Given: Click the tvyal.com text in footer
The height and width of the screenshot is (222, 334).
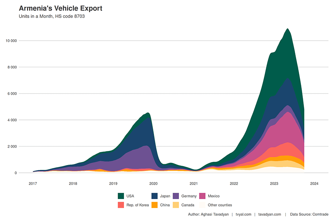Looking at the screenshot, I should pyautogui.click(x=243, y=214).
